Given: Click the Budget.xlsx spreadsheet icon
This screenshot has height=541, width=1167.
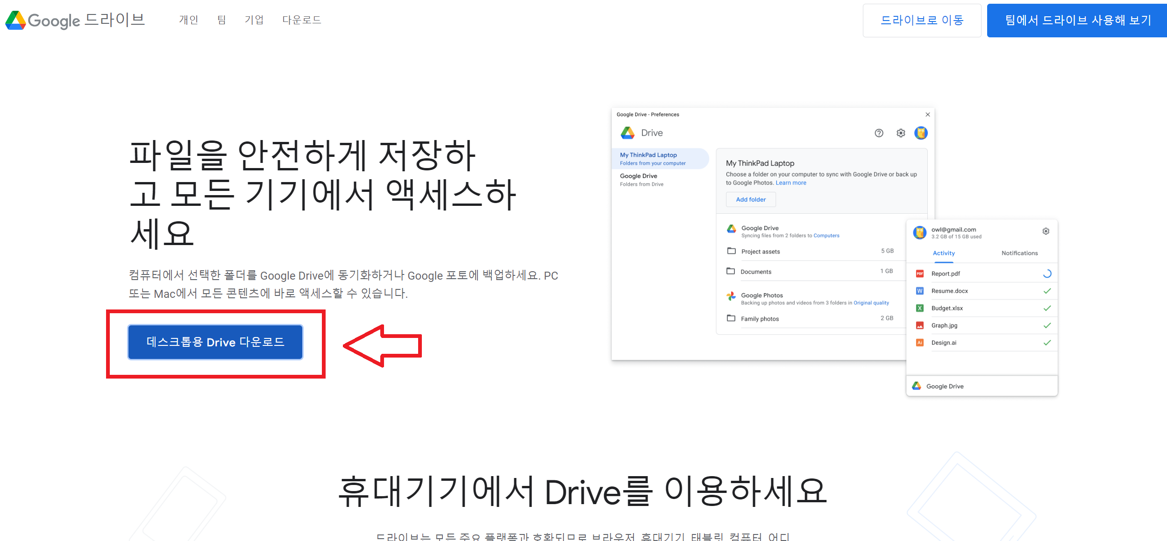Looking at the screenshot, I should tap(919, 308).
